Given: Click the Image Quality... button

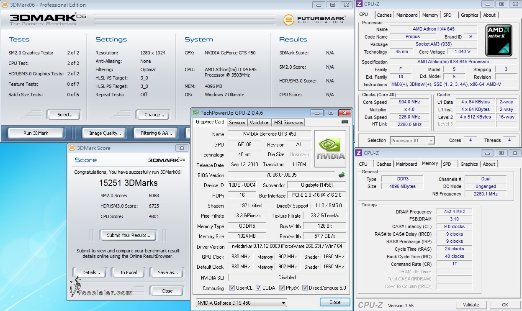Looking at the screenshot, I should tap(105, 133).
